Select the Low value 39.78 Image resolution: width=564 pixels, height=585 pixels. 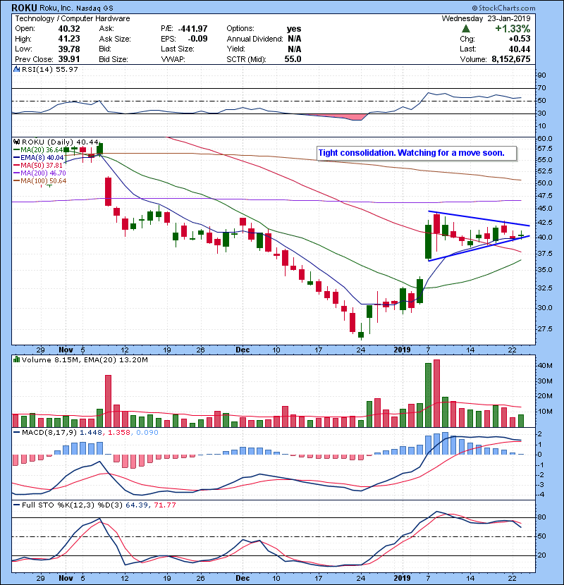coord(69,49)
